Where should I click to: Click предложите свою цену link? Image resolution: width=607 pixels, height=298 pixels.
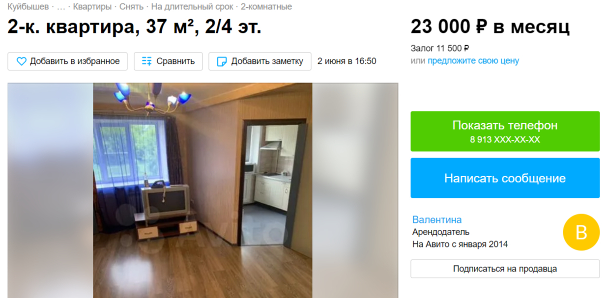click(473, 61)
